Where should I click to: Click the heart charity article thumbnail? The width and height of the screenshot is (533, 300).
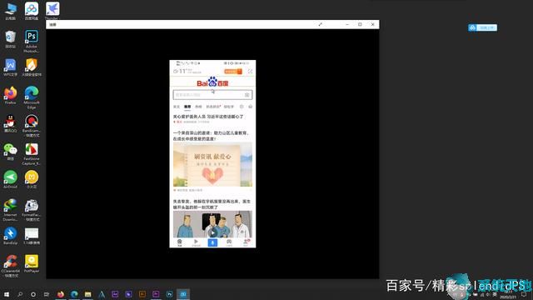click(212, 165)
